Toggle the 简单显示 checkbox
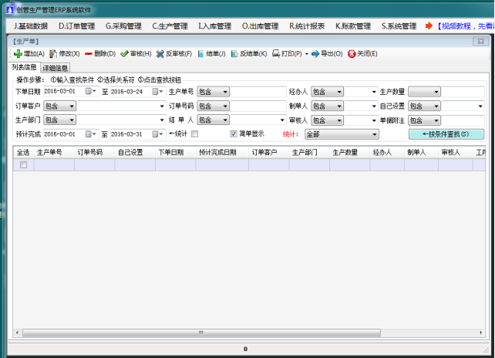The height and width of the screenshot is (358, 495). coord(234,134)
